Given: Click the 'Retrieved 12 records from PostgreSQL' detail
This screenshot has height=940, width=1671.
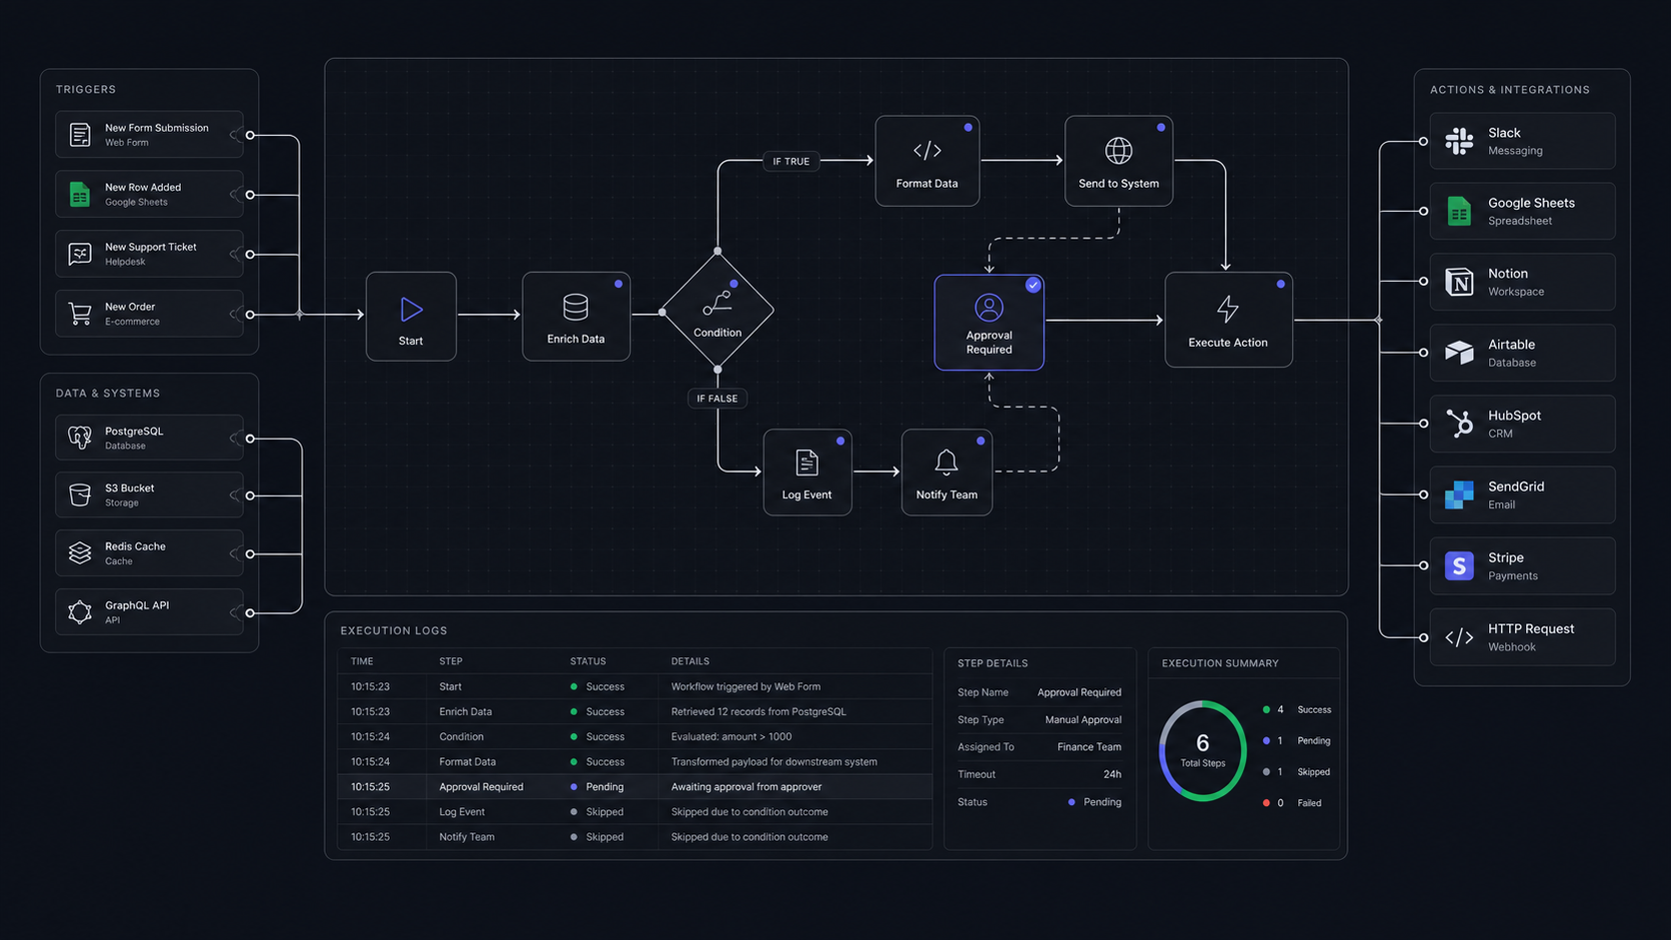Looking at the screenshot, I should pos(759,712).
